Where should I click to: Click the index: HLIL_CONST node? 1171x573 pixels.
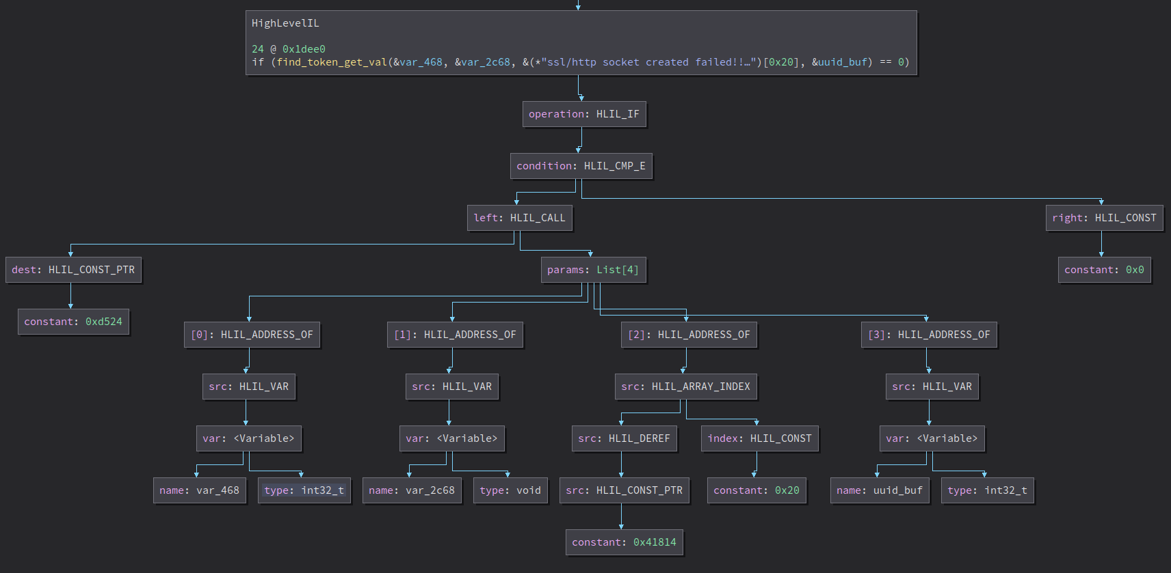point(759,438)
